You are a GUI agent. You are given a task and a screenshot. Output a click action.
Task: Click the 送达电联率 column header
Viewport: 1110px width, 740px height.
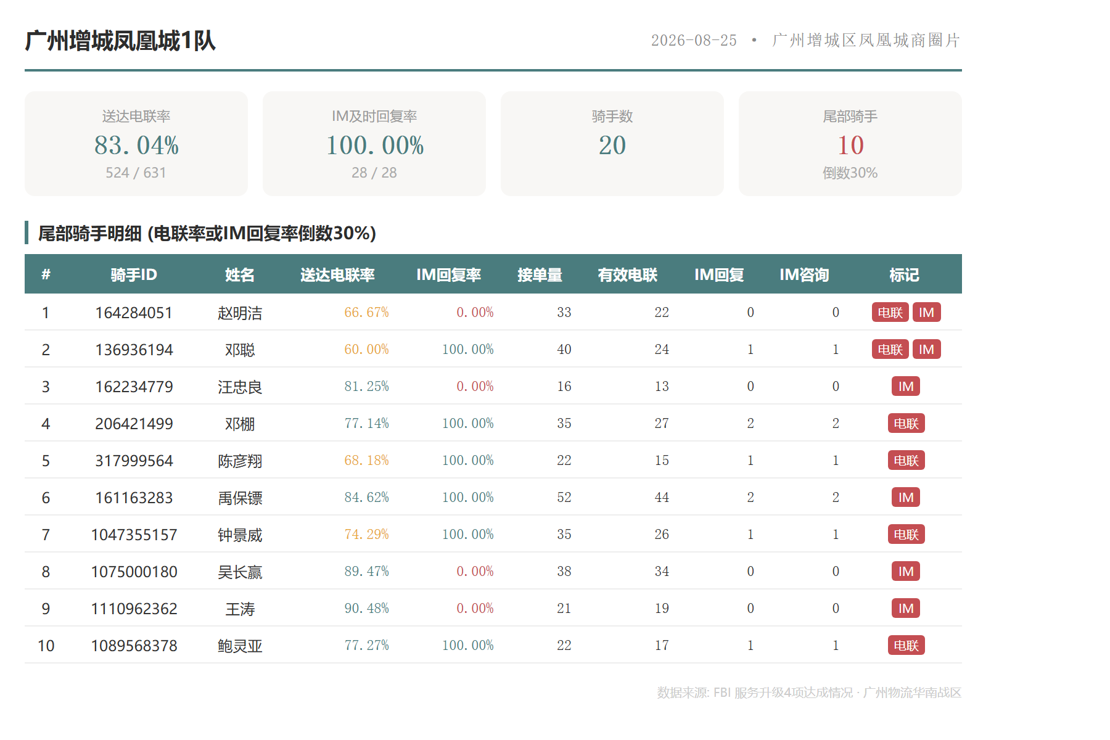click(337, 274)
